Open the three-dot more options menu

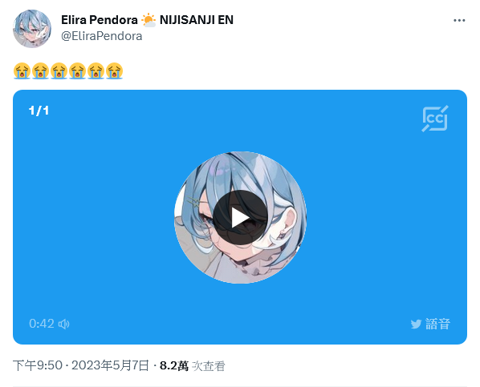pyautogui.click(x=459, y=21)
